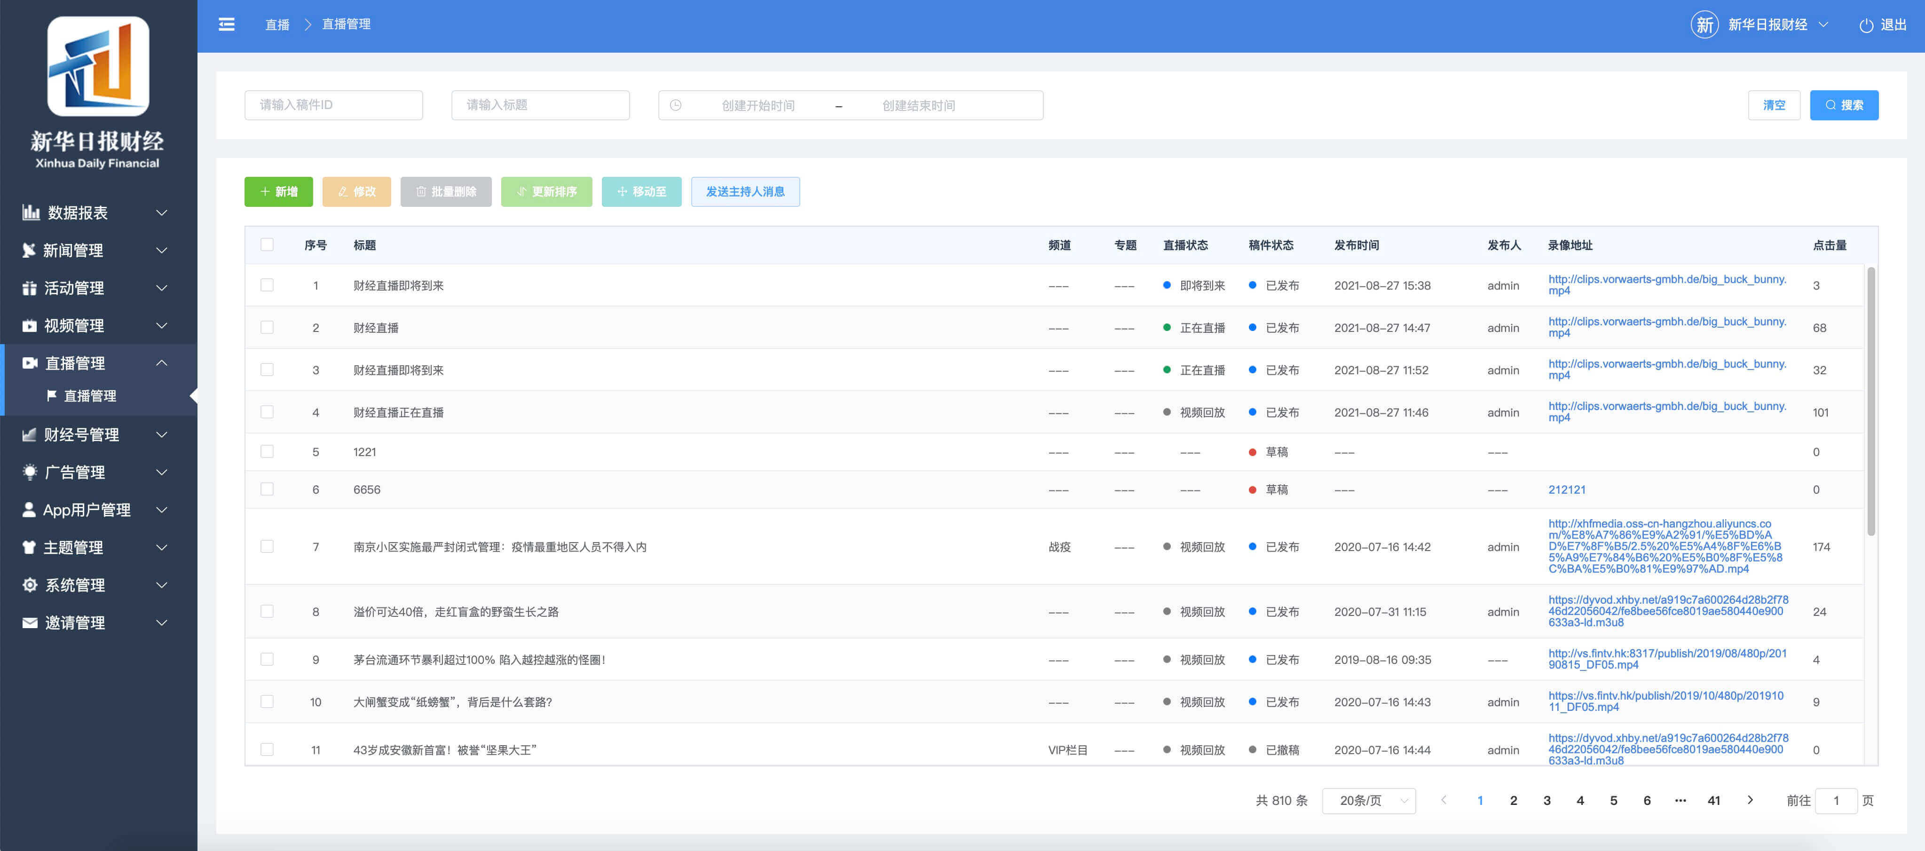Click the 邀请管理 envelope icon in sidebar

30,622
